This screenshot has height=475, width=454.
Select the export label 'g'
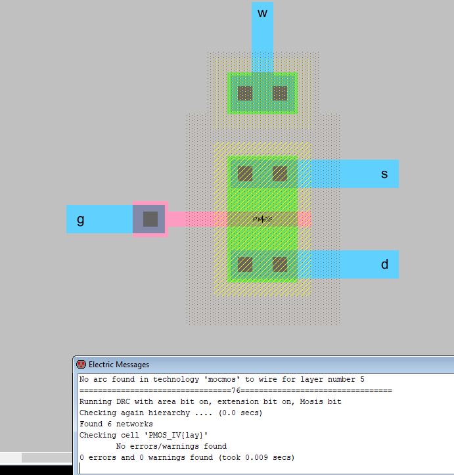(x=81, y=219)
